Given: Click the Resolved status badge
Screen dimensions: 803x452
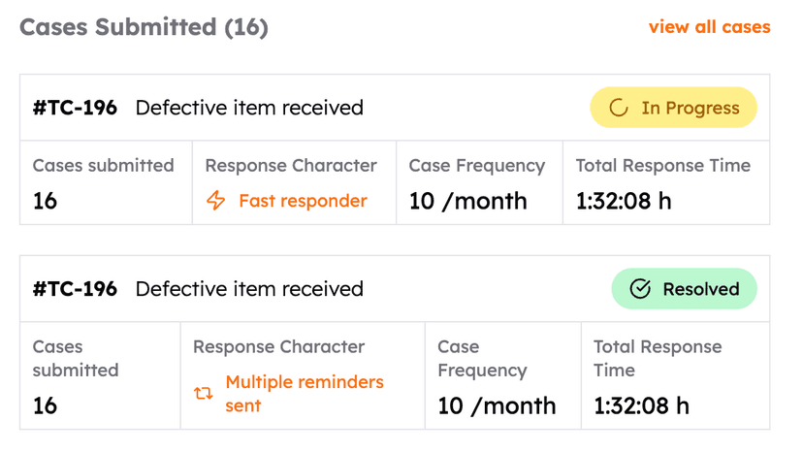Looking at the screenshot, I should point(684,289).
